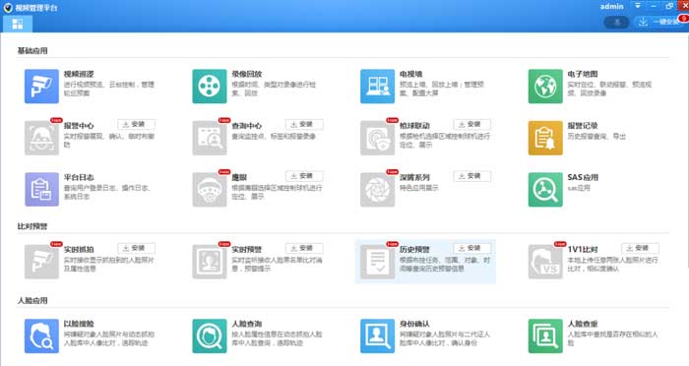Click the 人脸查询 title text
This screenshot has width=689, height=366.
[x=246, y=324]
